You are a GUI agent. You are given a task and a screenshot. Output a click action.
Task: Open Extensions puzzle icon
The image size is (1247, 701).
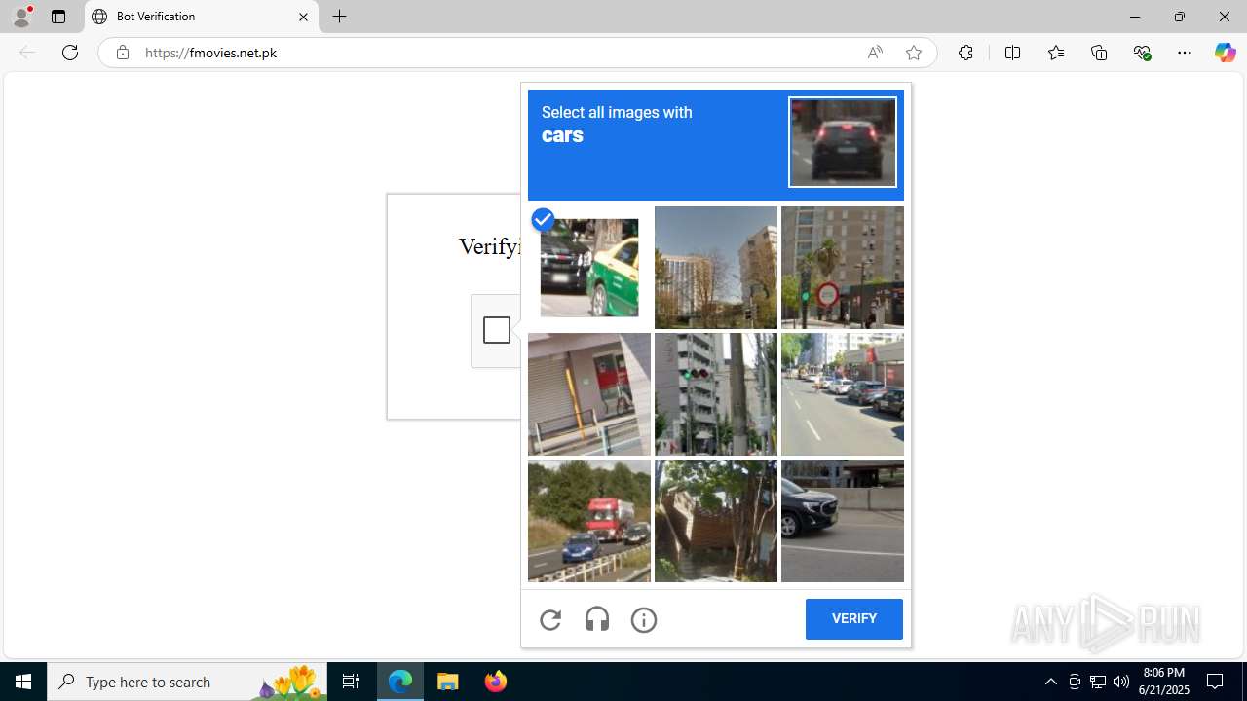pyautogui.click(x=965, y=53)
